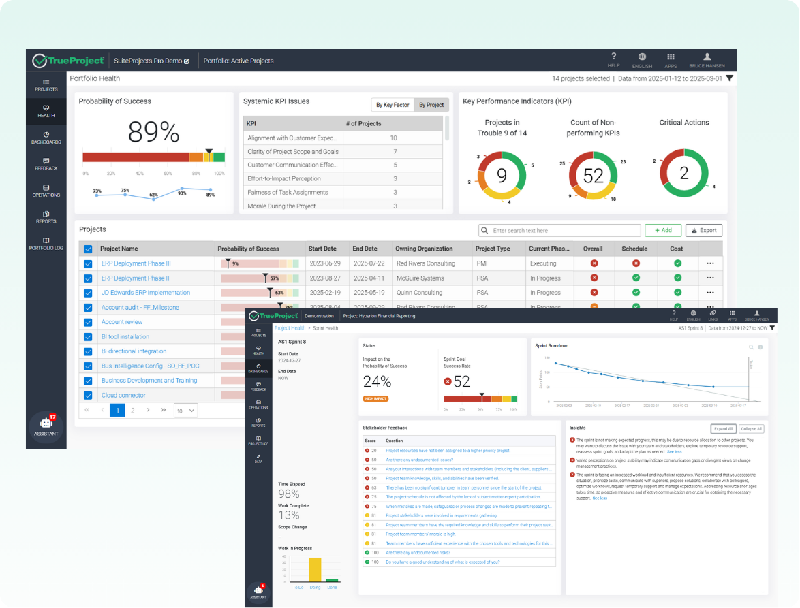Screen dimensions: 800x608
Task: Uncheck the Account review project checkbox
Action: 87,321
